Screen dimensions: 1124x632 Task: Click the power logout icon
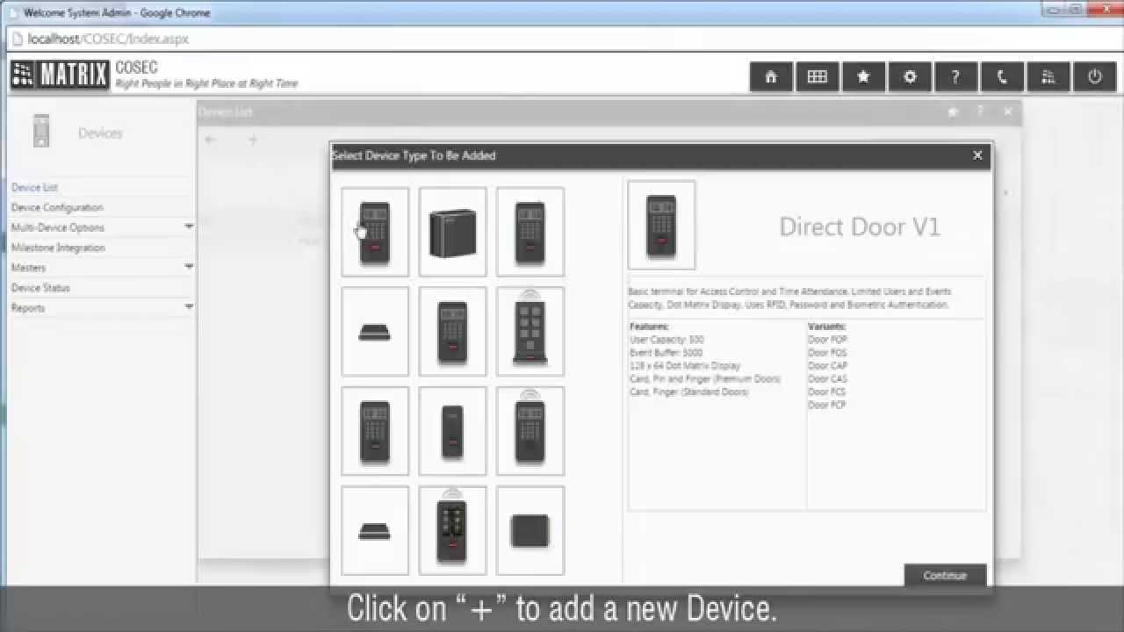coord(1094,76)
